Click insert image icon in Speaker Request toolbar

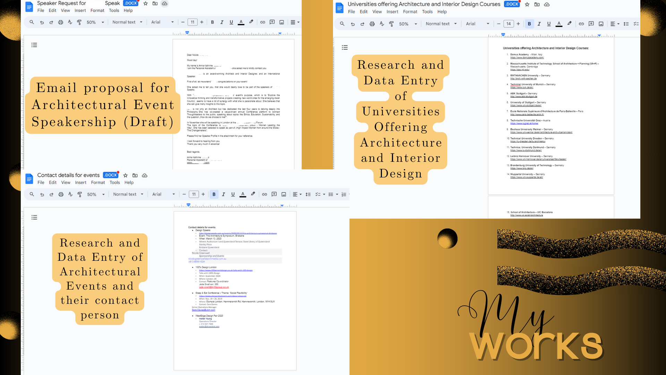tap(282, 22)
